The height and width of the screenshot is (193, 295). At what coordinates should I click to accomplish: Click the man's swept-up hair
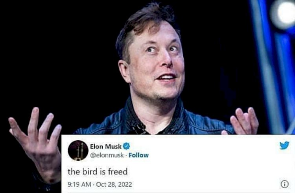(x=147, y=22)
